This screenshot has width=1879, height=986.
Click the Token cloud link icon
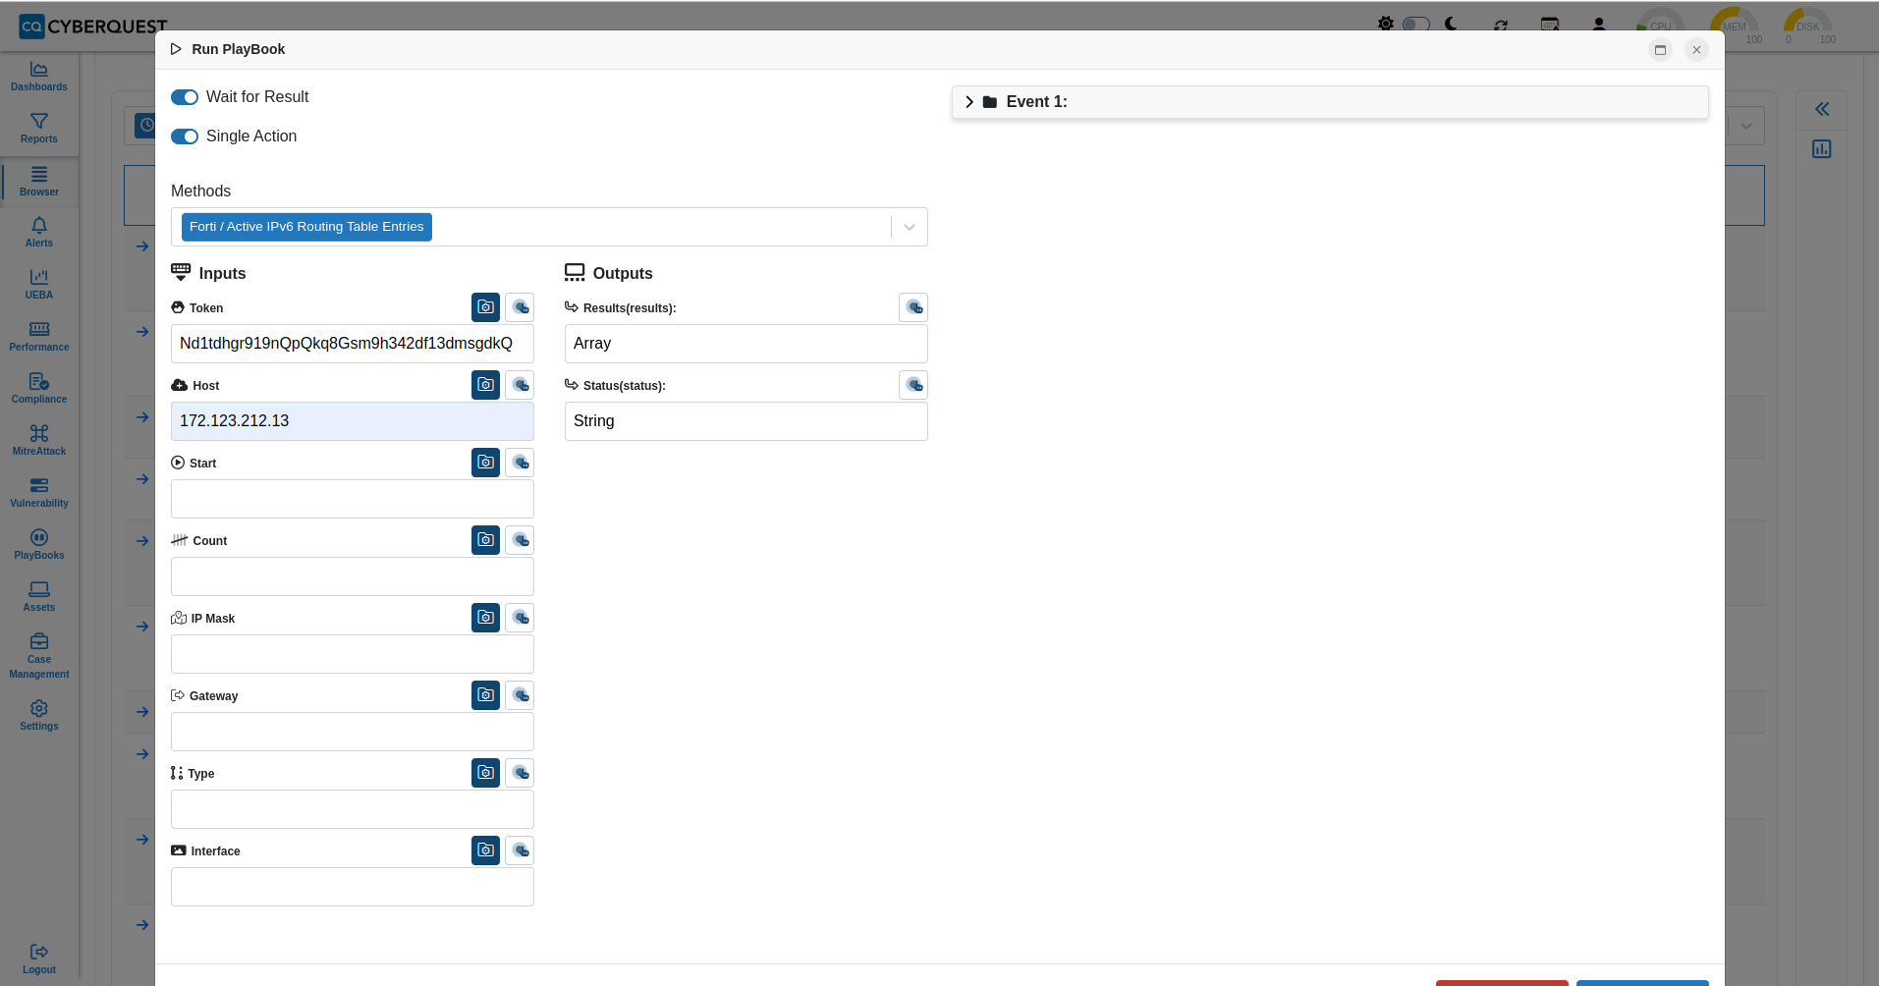[521, 307]
